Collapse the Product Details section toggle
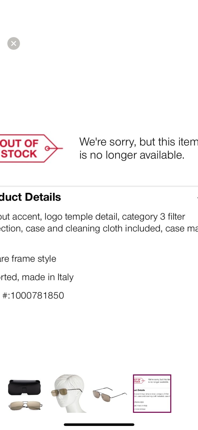 (197, 198)
